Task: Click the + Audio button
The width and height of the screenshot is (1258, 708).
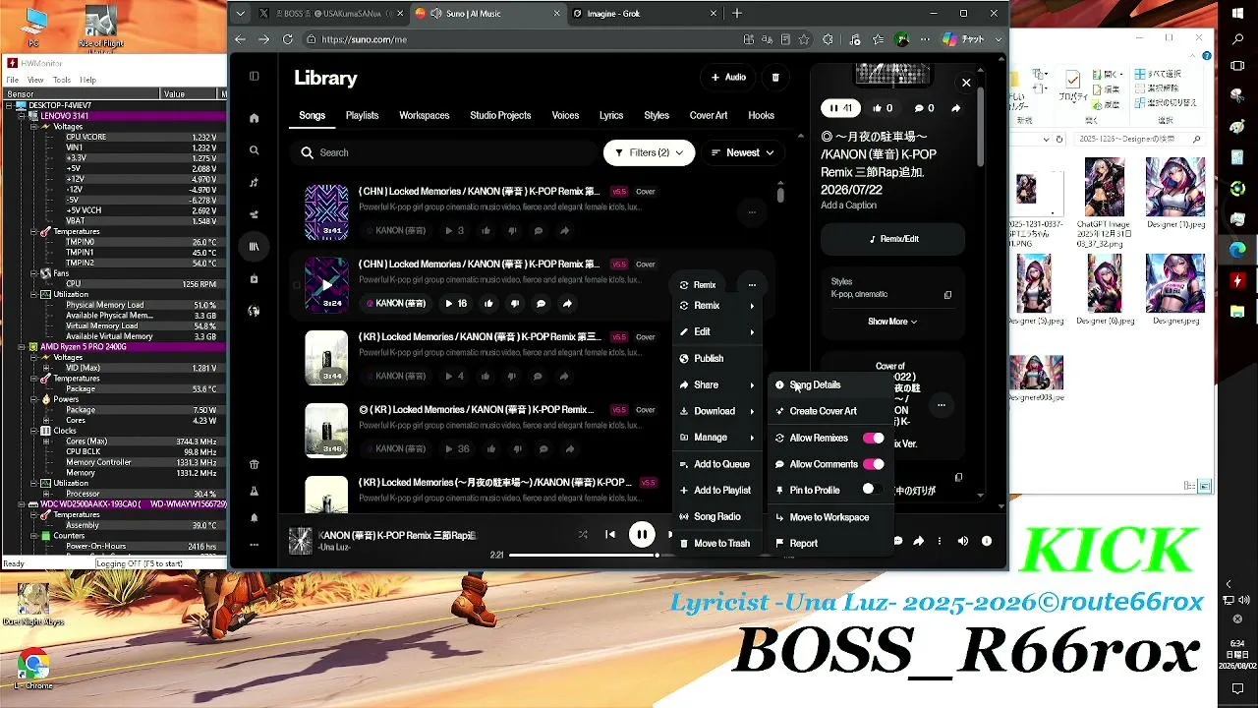Action: [728, 77]
